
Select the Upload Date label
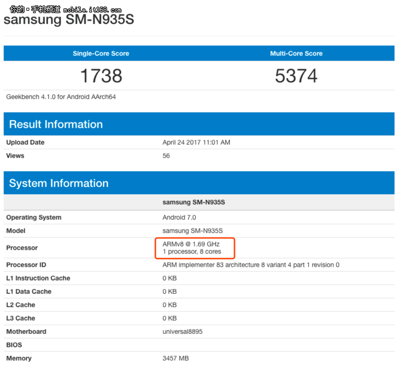click(x=25, y=142)
